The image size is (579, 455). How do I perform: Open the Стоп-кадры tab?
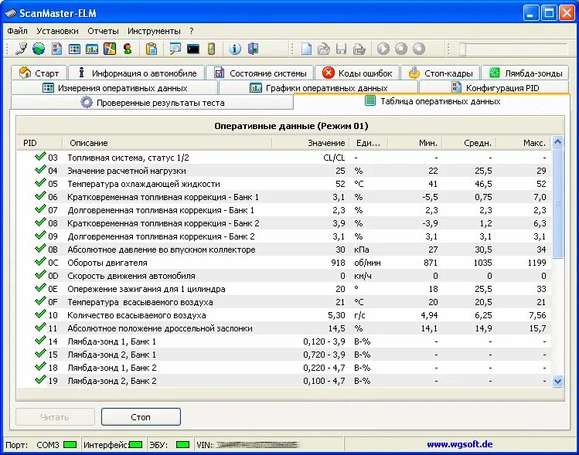click(x=440, y=73)
